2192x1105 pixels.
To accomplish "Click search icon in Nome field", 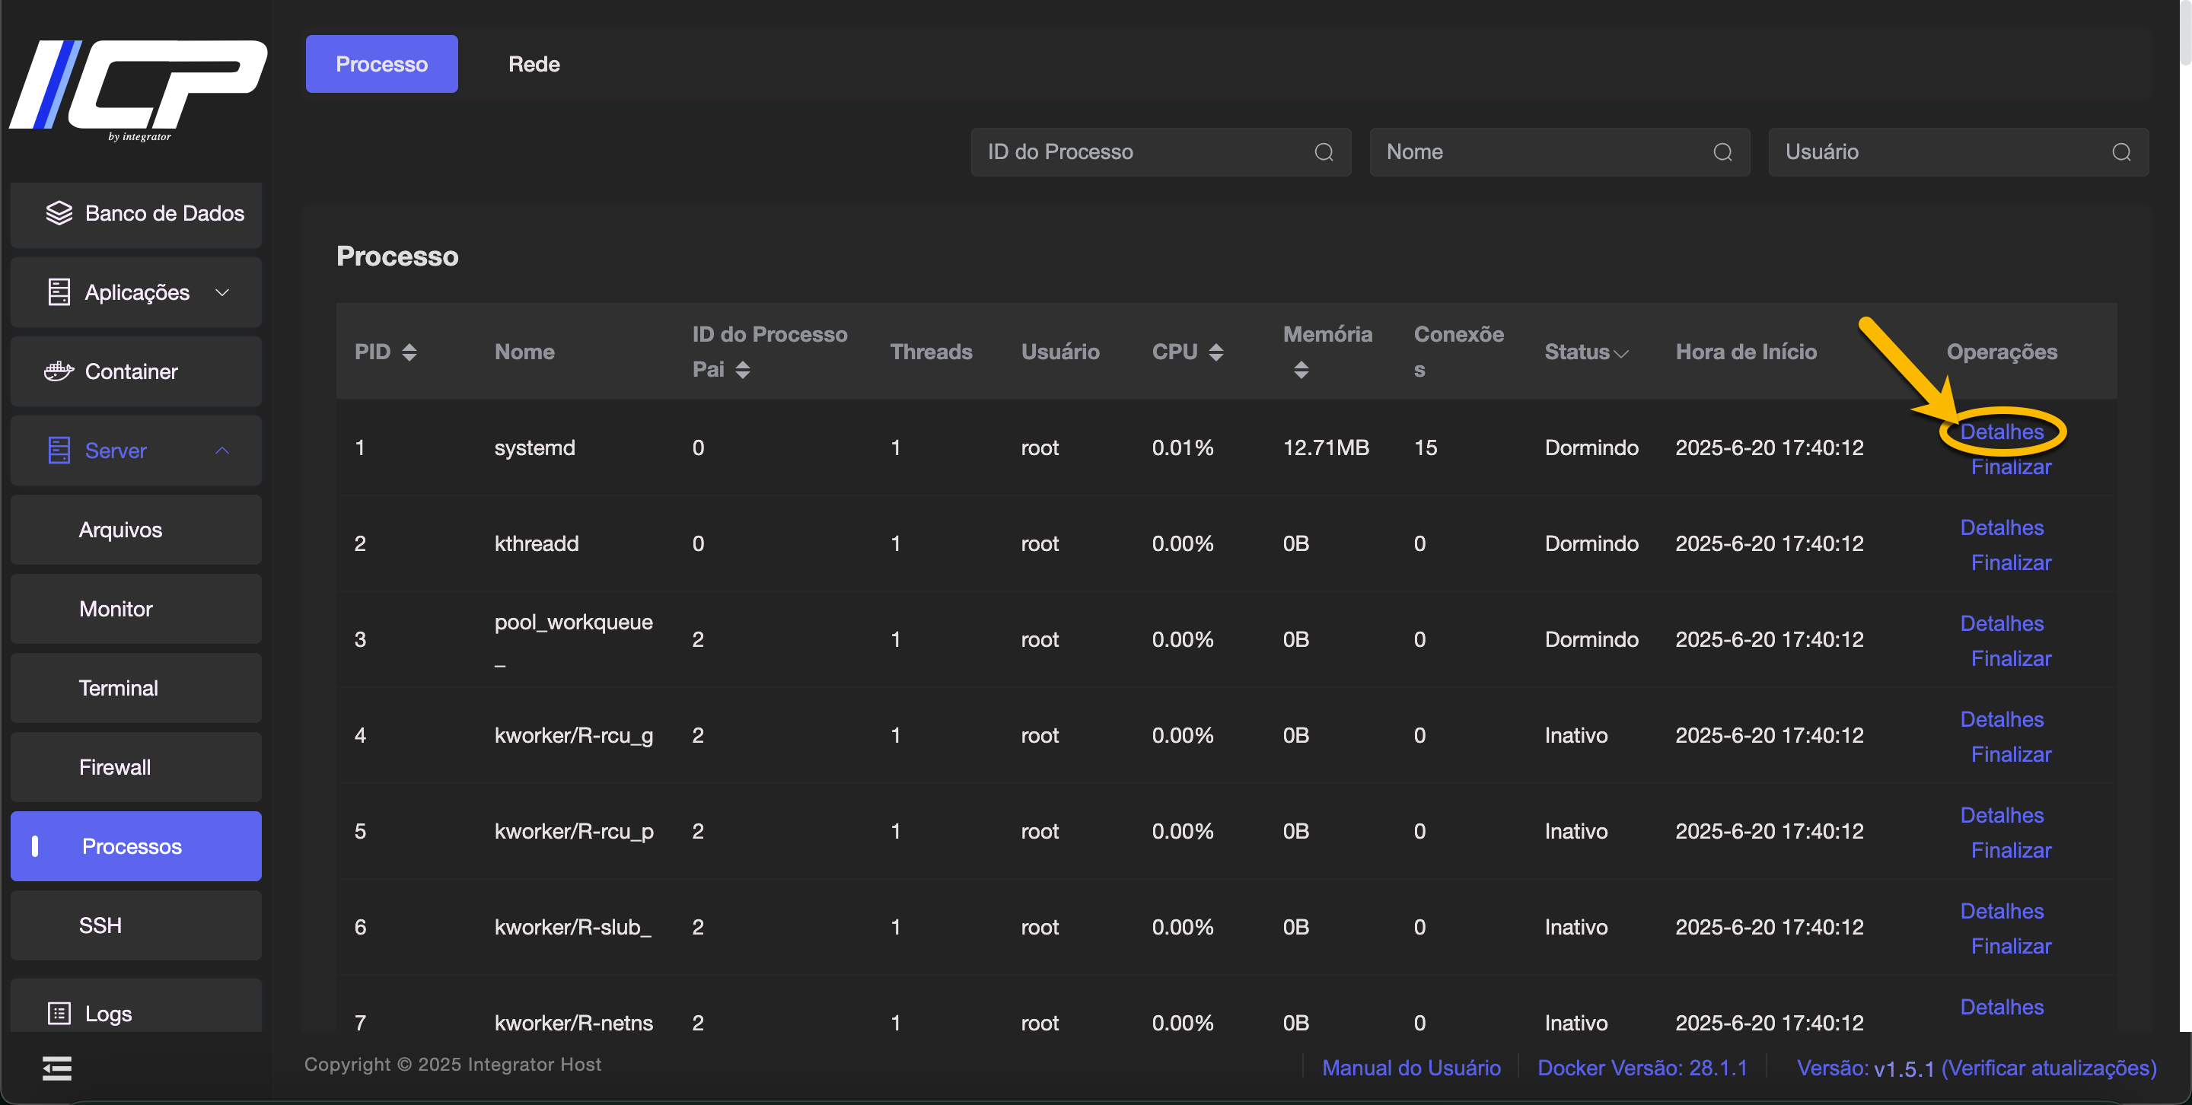I will tap(1722, 152).
